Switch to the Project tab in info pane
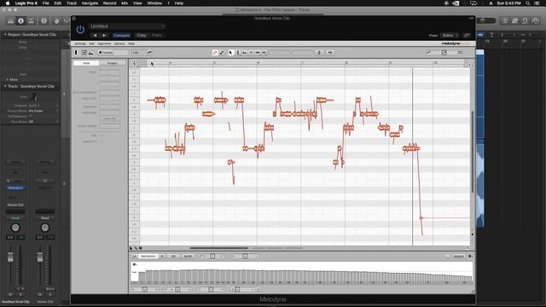The image size is (546, 307). (113, 63)
